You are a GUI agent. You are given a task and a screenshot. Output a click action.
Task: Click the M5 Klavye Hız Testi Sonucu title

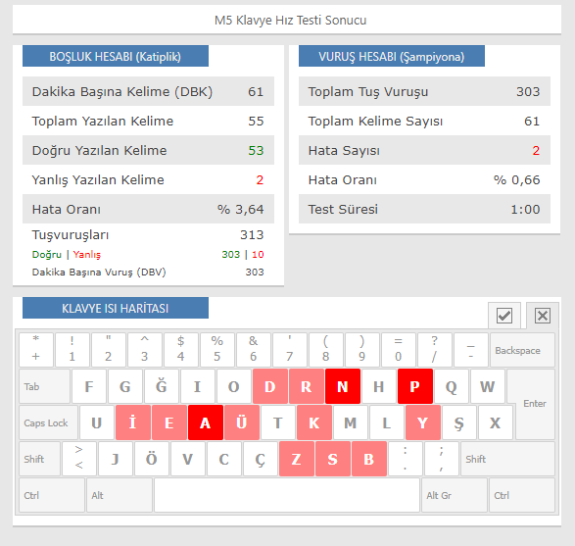[290, 21]
